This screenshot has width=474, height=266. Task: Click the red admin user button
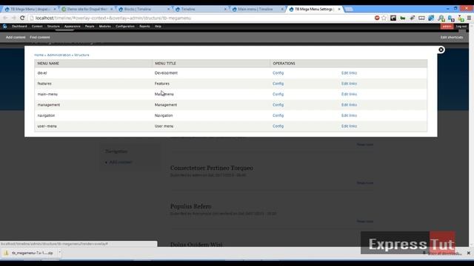tap(447, 27)
